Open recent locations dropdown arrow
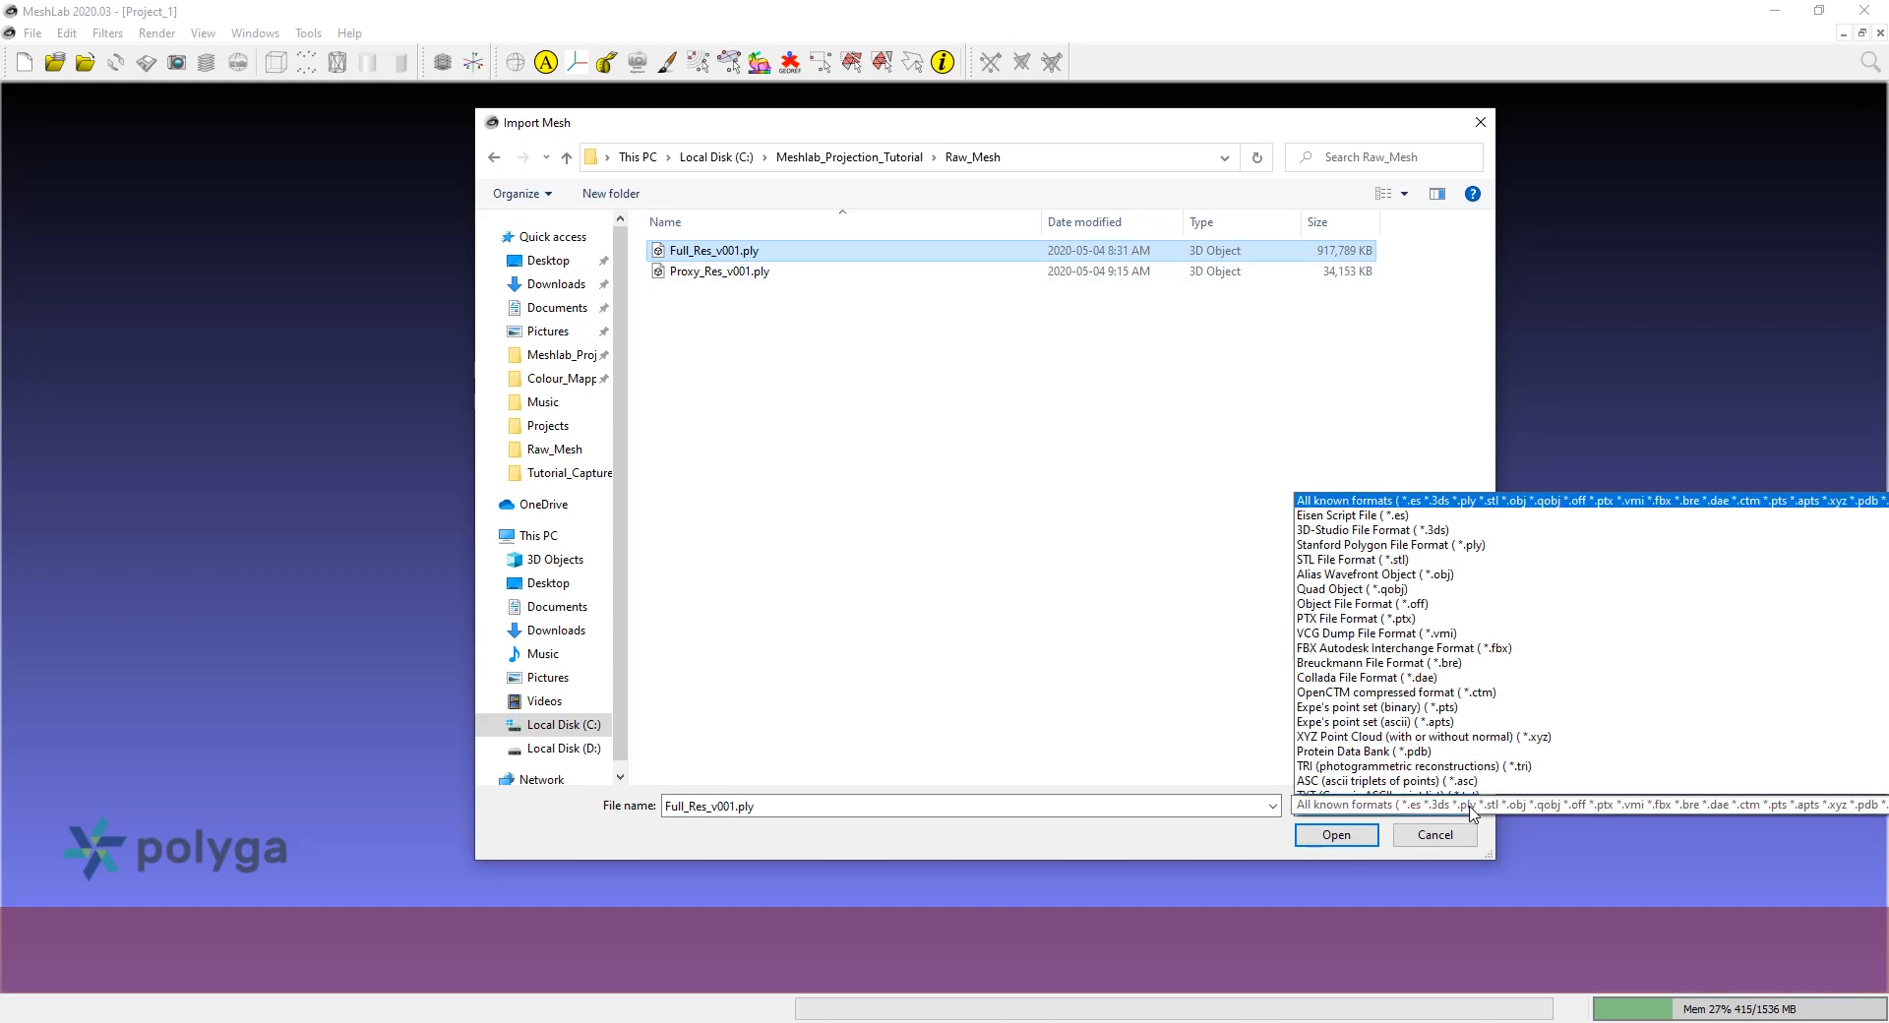The width and height of the screenshot is (1889, 1023). point(546,157)
